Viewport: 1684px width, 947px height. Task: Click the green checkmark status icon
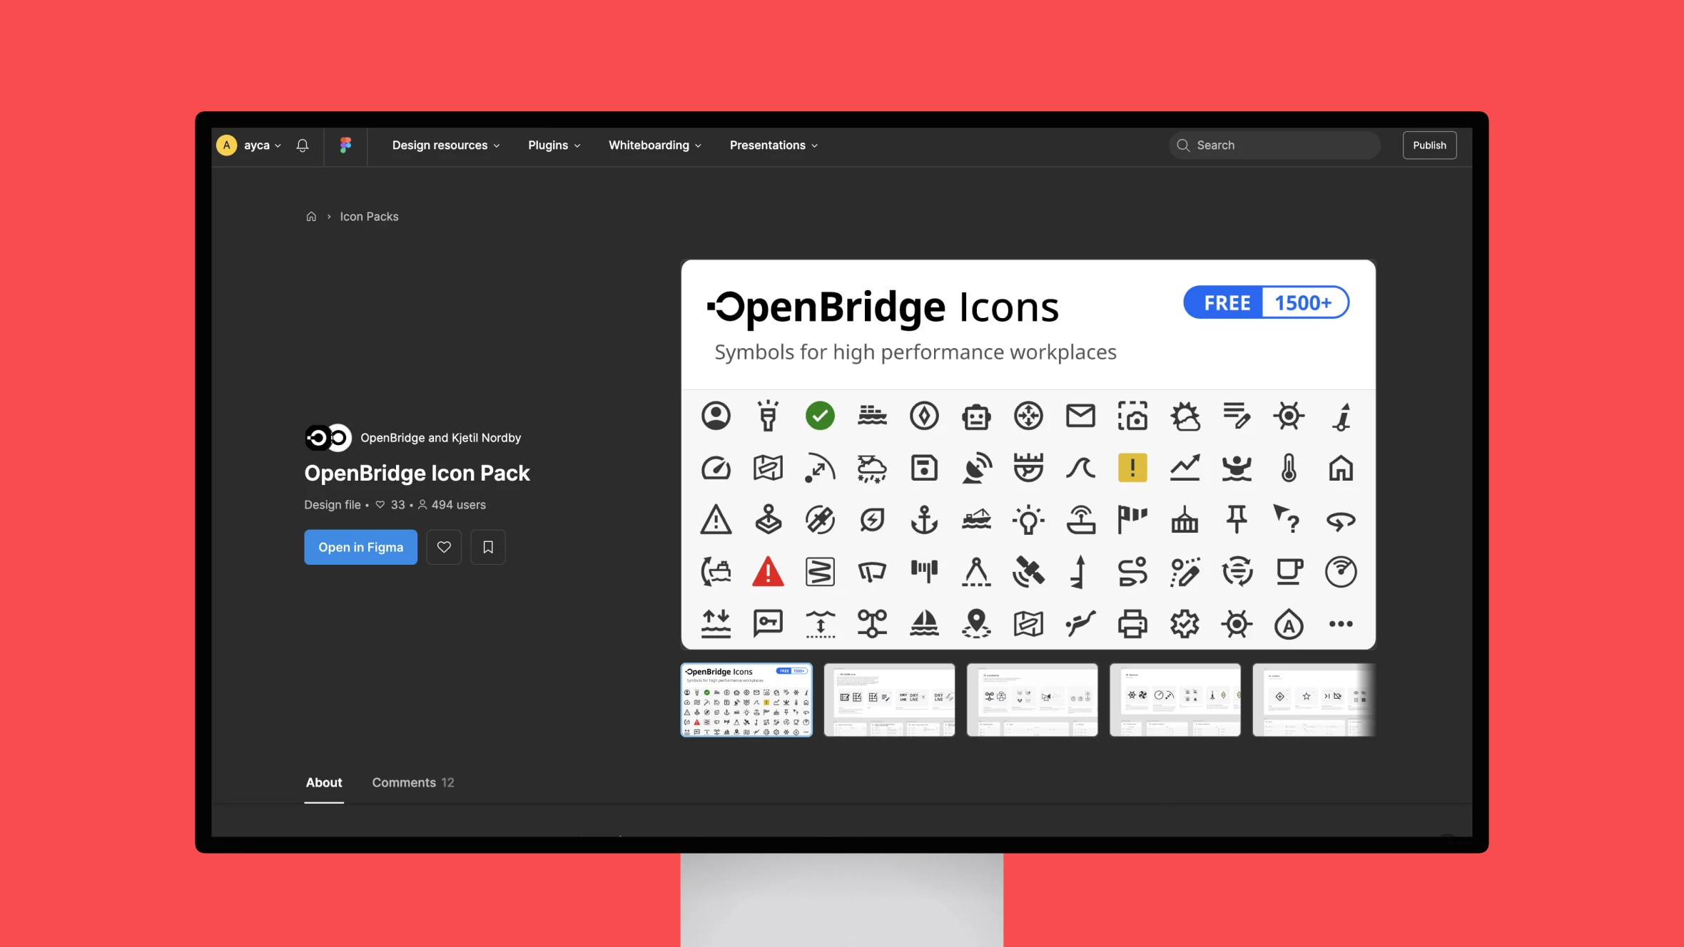[820, 415]
